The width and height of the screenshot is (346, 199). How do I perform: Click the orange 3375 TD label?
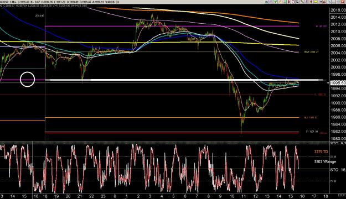[321, 152]
